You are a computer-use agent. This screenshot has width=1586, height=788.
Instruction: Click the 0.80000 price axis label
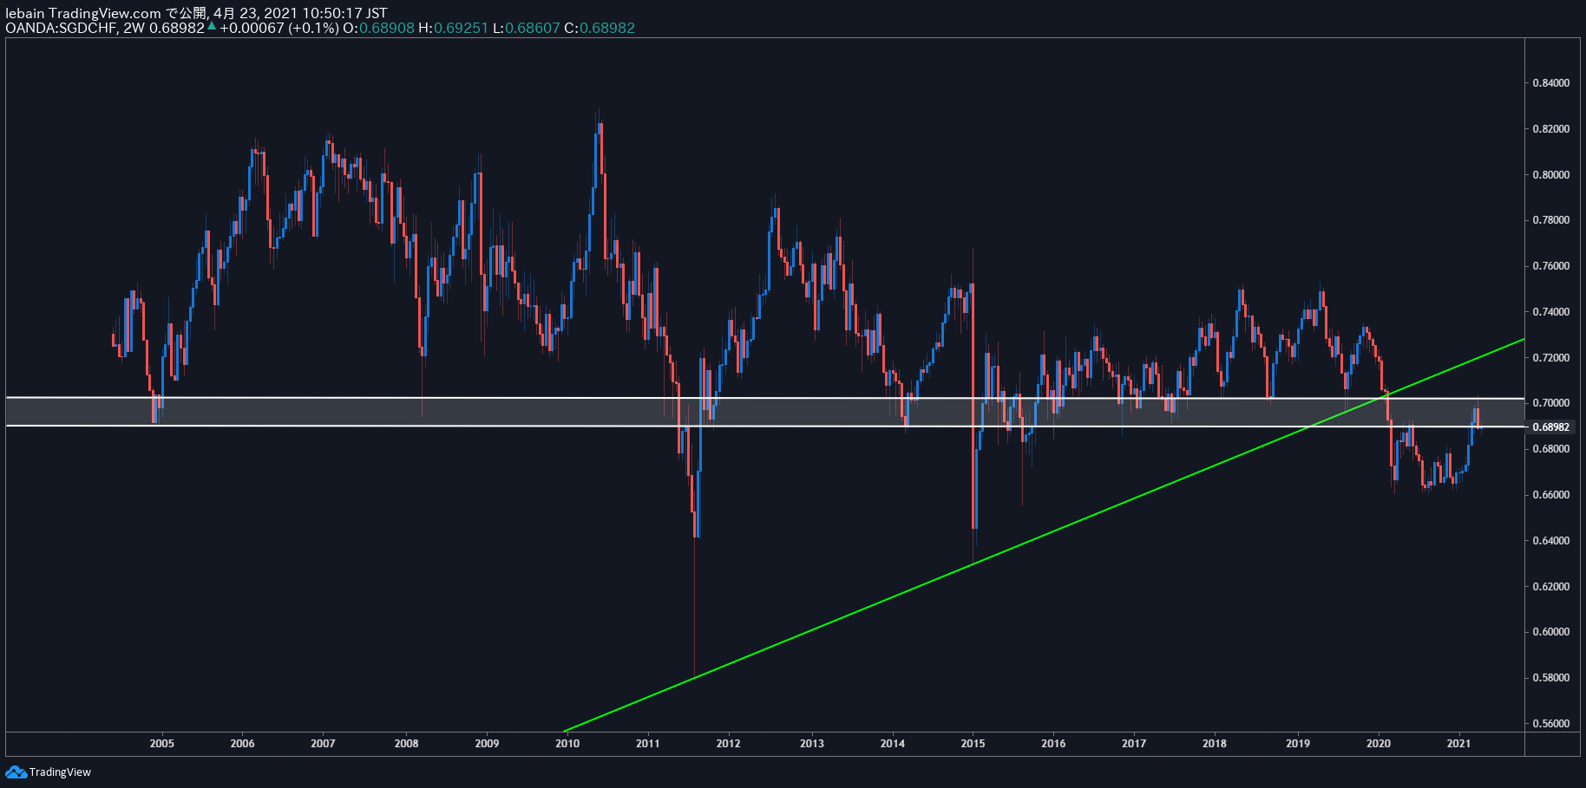(1551, 175)
